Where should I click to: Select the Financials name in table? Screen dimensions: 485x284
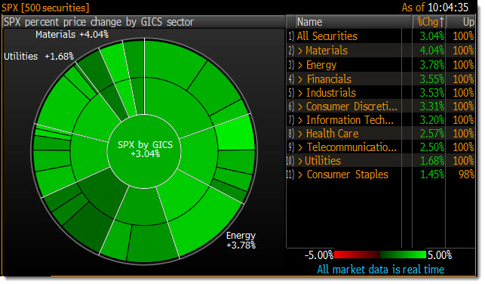(x=329, y=79)
